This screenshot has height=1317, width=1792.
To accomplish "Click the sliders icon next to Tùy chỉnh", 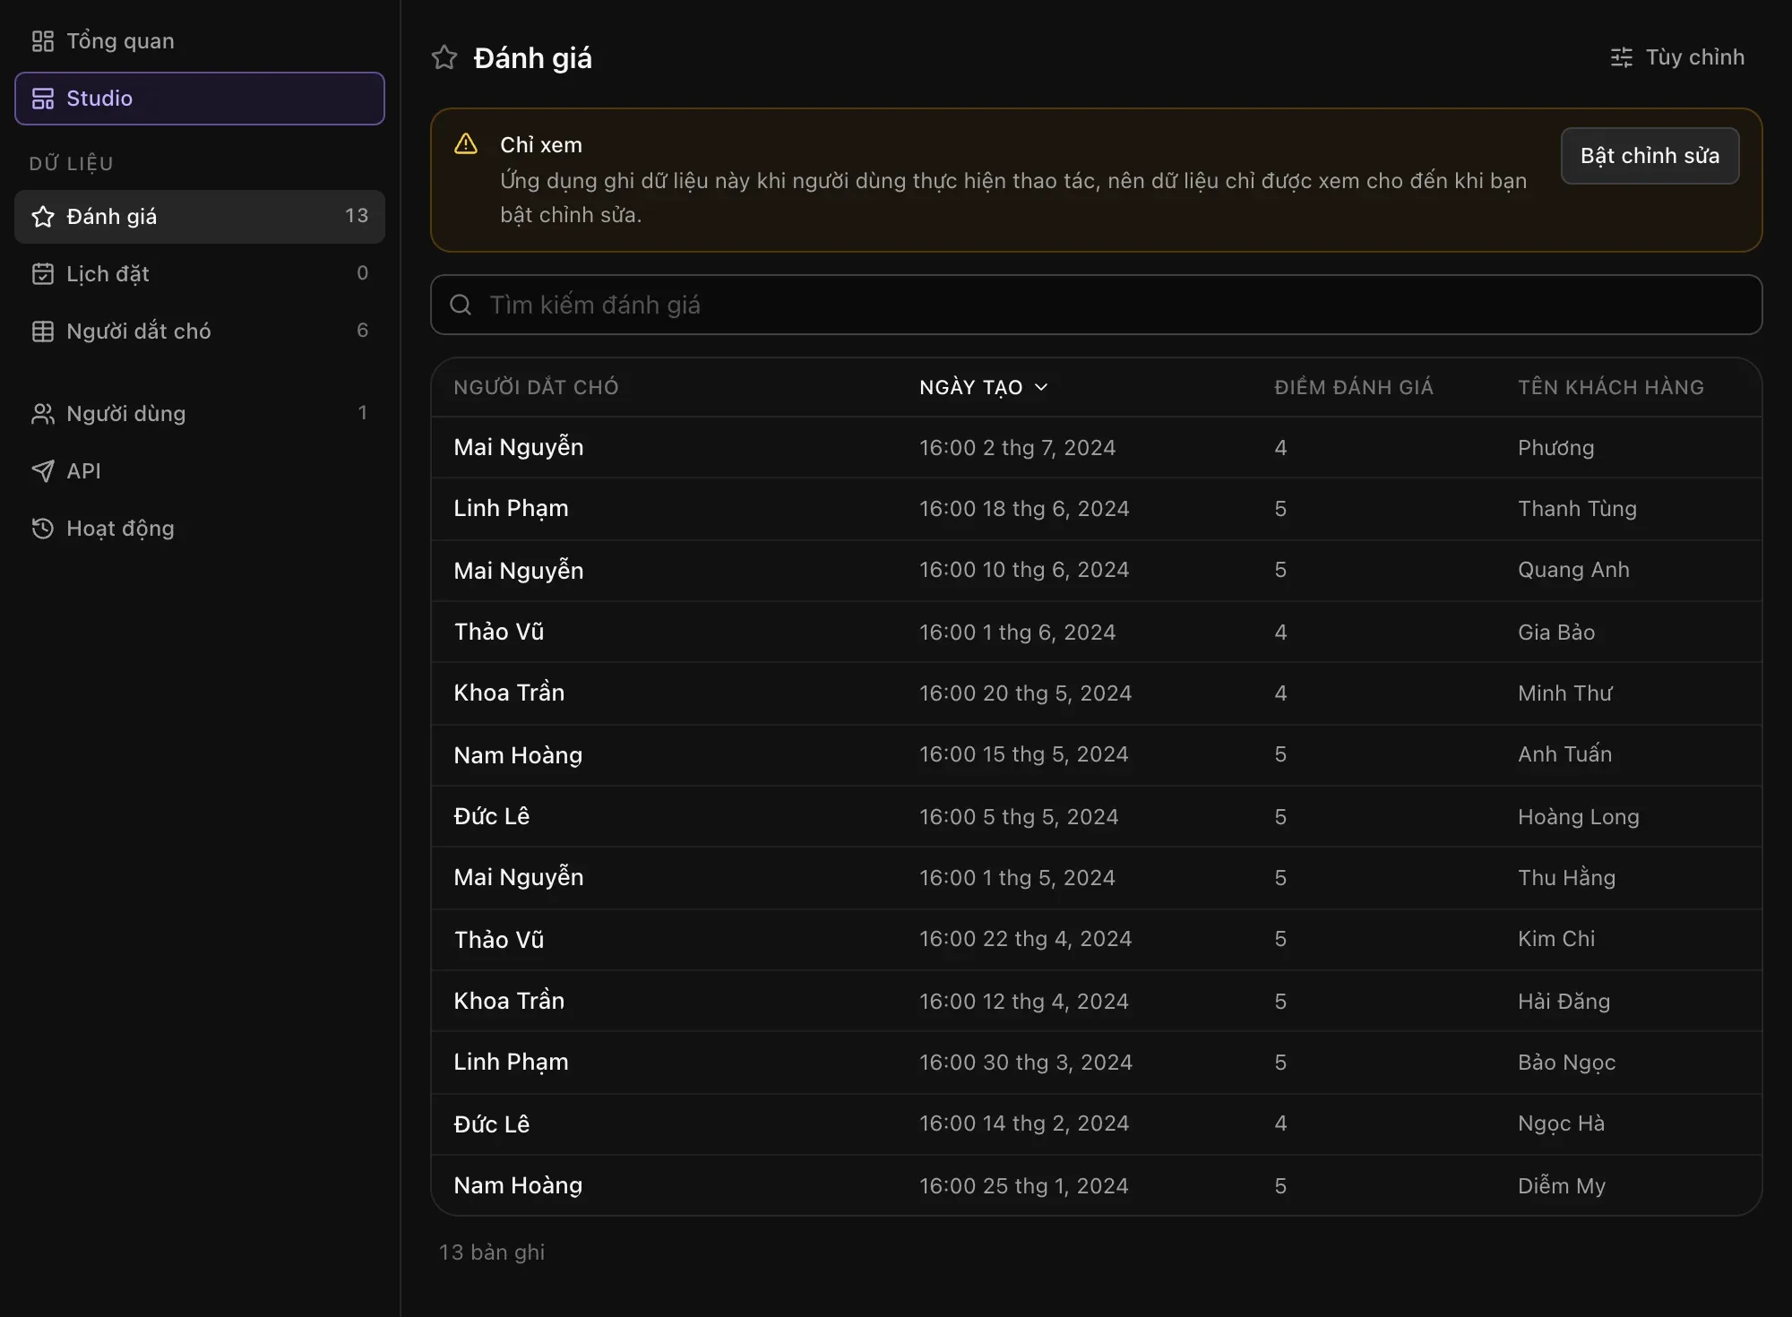I will 1621,57.
